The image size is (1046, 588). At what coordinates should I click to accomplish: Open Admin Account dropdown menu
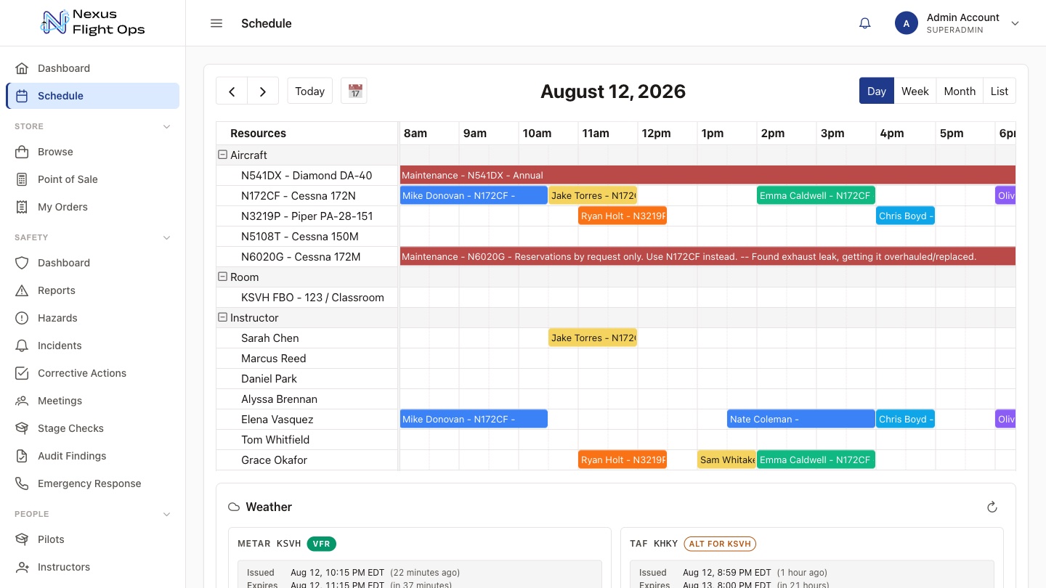957,23
